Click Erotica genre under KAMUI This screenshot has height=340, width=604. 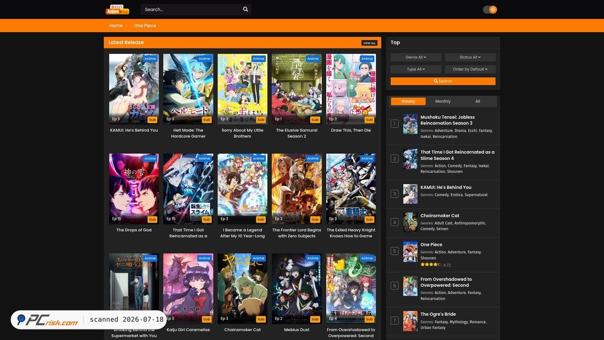[456, 195]
